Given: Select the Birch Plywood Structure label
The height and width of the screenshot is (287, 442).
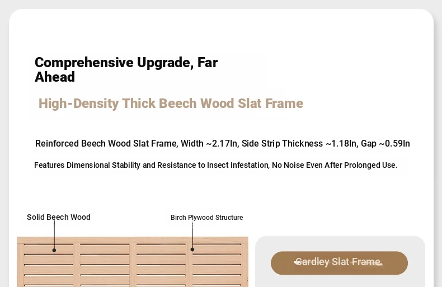Looking at the screenshot, I should [x=206, y=218].
